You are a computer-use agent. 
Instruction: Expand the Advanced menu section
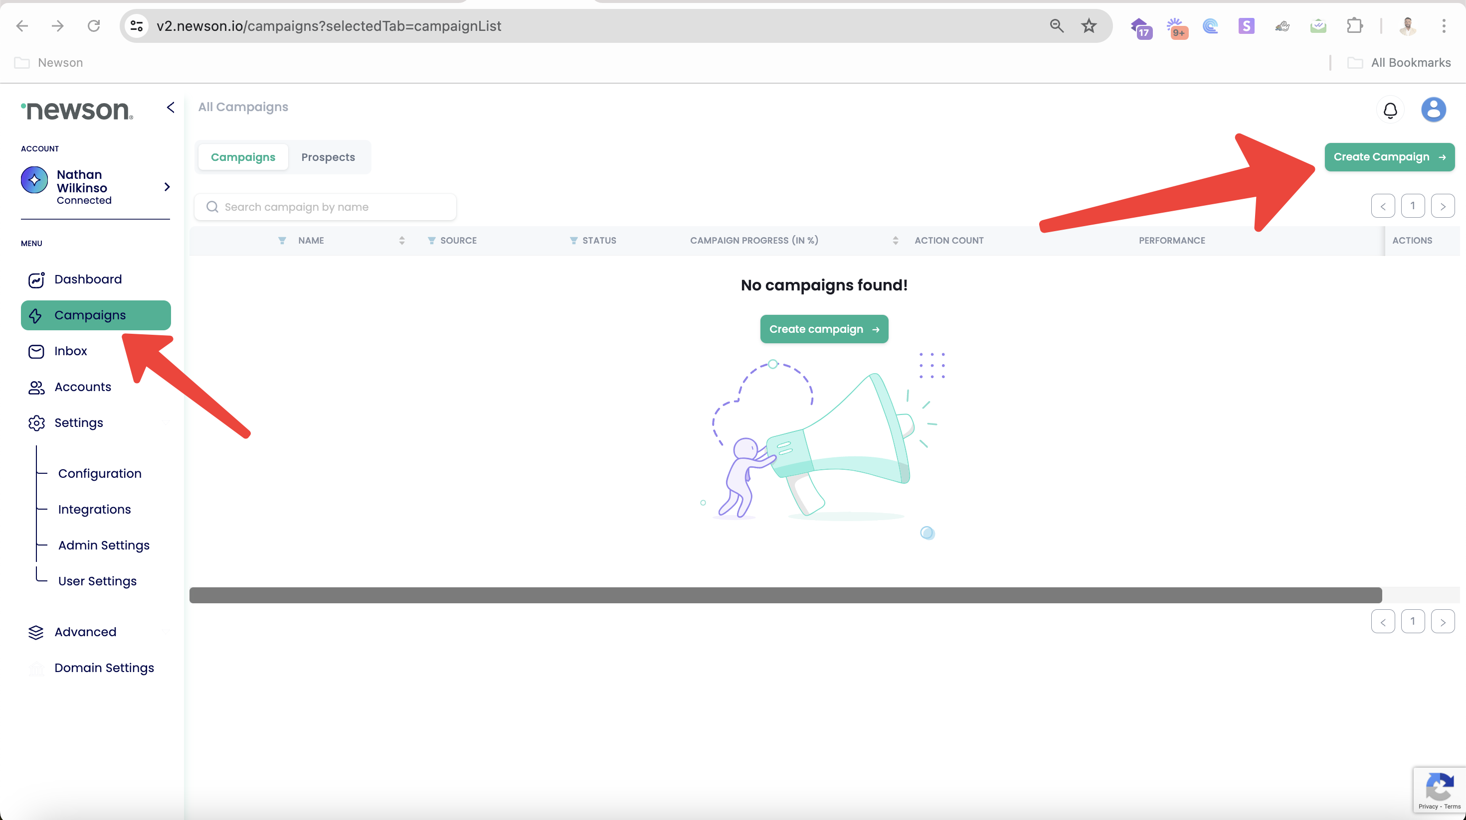pos(166,632)
